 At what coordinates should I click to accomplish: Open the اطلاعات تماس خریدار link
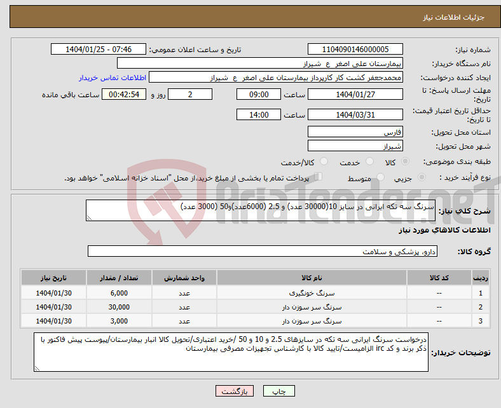coord(113,78)
